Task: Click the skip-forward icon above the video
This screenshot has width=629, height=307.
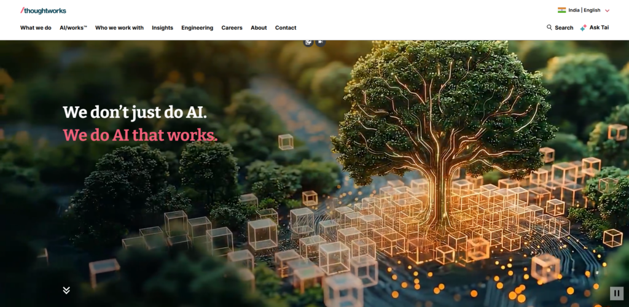Action: click(321, 42)
